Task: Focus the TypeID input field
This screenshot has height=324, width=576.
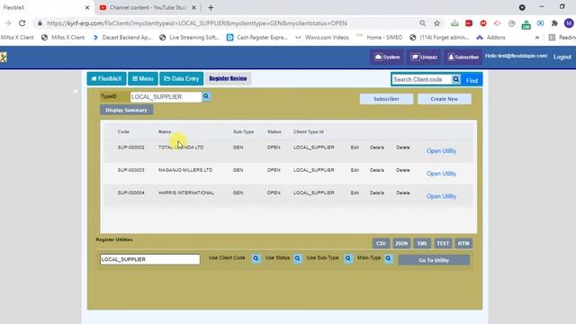Action: pyautogui.click(x=166, y=96)
